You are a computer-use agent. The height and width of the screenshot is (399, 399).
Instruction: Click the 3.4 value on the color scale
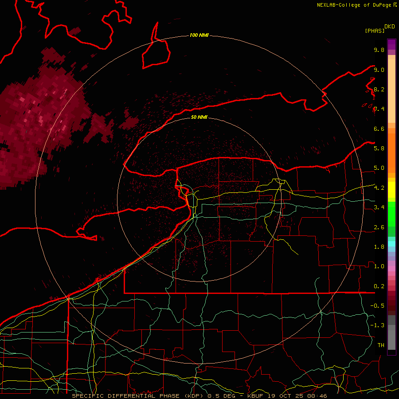click(379, 207)
